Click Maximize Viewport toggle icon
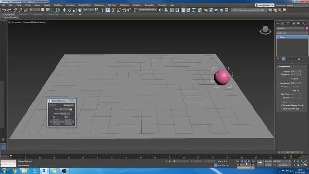This screenshot has width=309, height=174. tap(306, 165)
